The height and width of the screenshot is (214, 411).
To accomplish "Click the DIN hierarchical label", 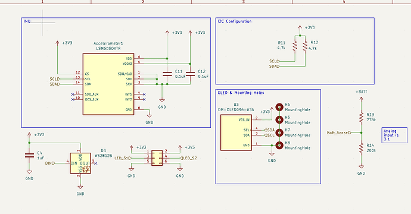I will (50, 163).
